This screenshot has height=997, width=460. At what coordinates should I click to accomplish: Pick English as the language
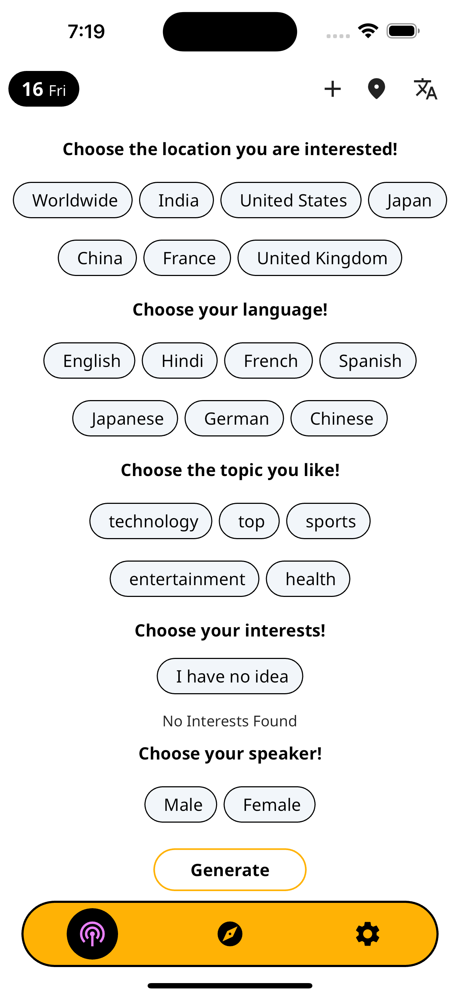[90, 361]
